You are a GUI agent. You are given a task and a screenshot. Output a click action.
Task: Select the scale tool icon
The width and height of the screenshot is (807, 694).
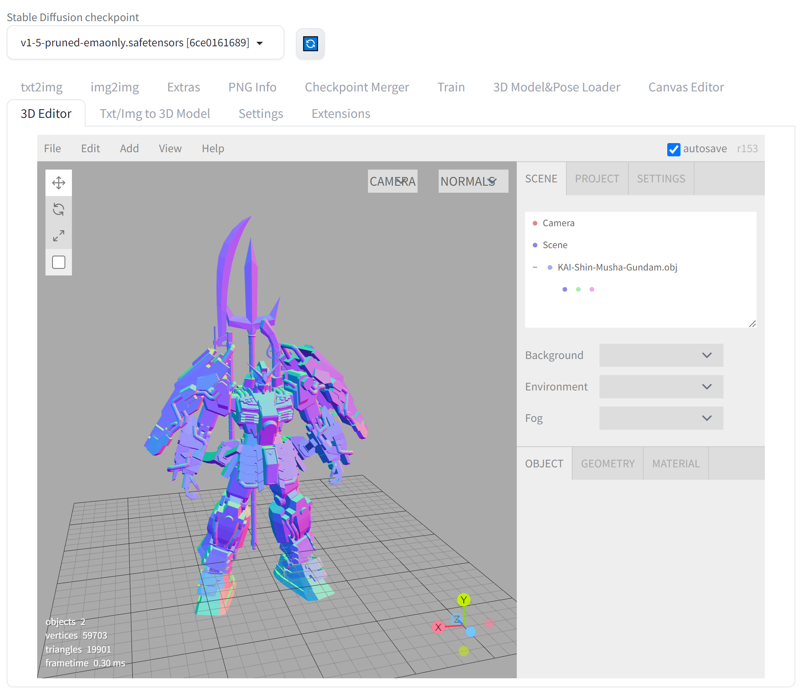click(58, 236)
